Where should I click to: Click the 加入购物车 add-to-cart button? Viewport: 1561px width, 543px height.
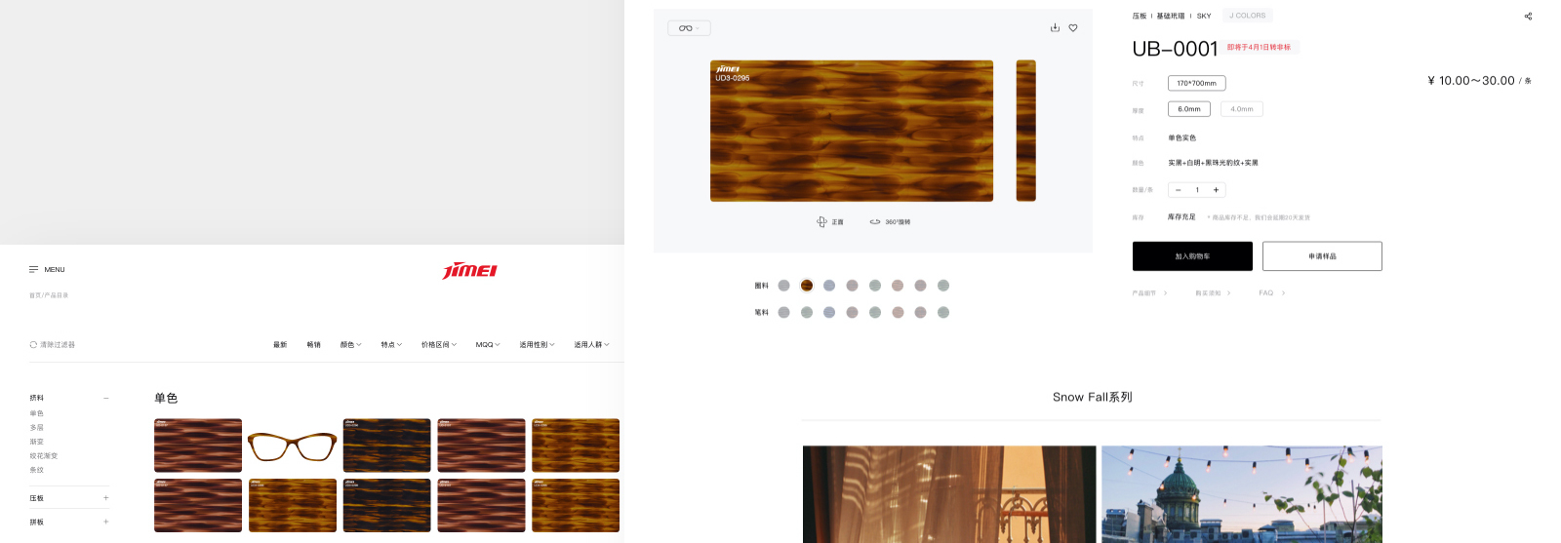pyautogui.click(x=1192, y=256)
